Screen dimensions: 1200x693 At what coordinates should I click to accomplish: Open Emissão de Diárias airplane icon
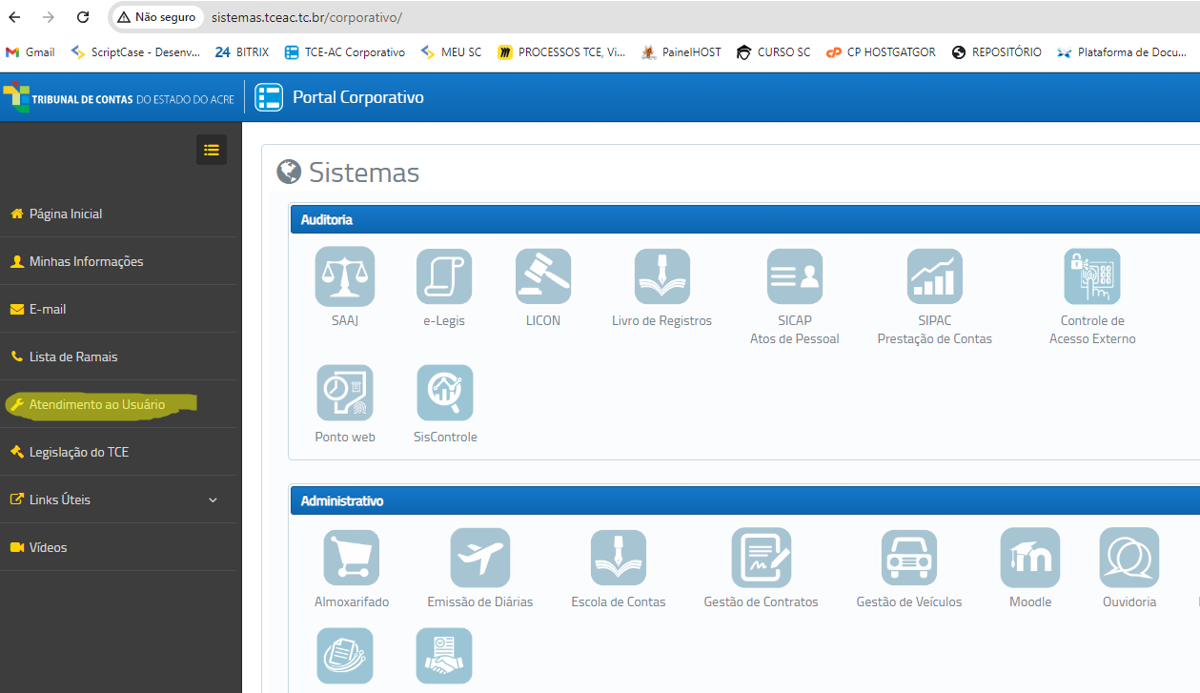(480, 558)
